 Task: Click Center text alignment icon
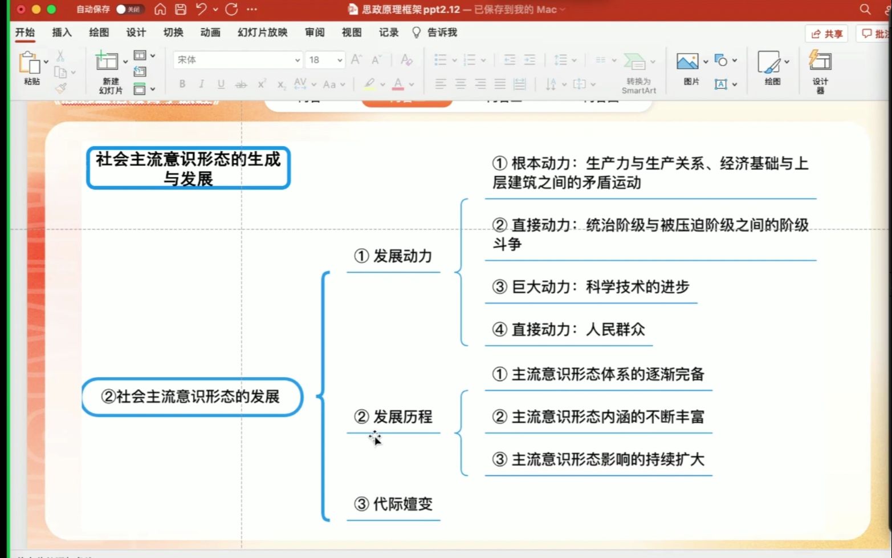point(461,84)
